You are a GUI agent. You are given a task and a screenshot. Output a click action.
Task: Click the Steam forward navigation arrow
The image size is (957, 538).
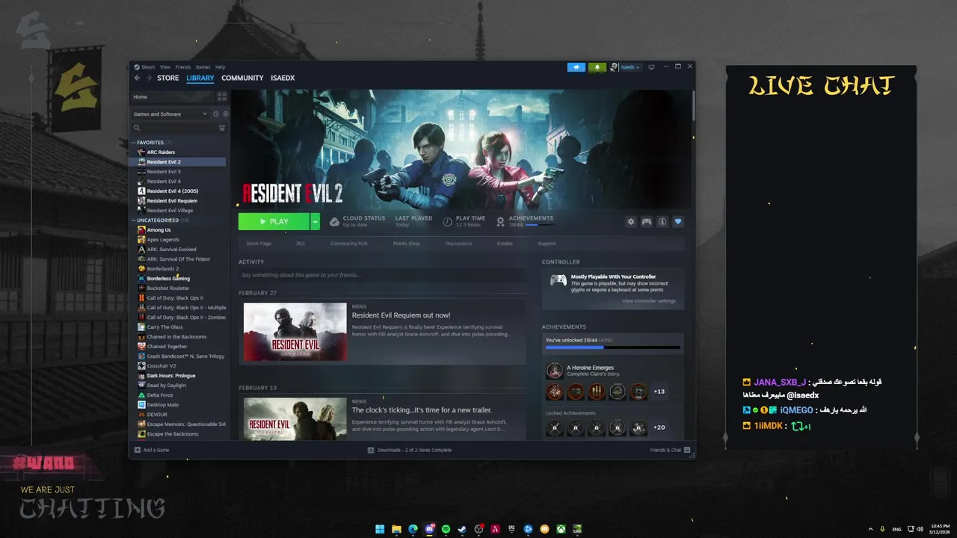[x=149, y=78]
